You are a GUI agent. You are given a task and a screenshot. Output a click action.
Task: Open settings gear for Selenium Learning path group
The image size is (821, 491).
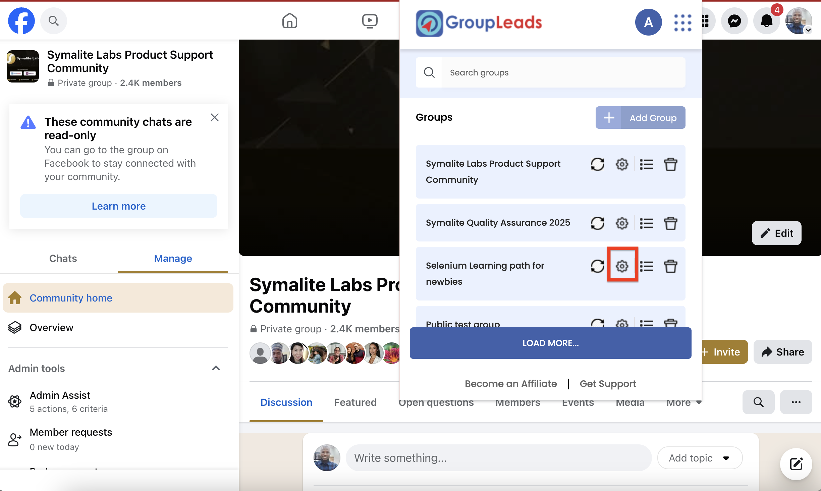coord(622,266)
